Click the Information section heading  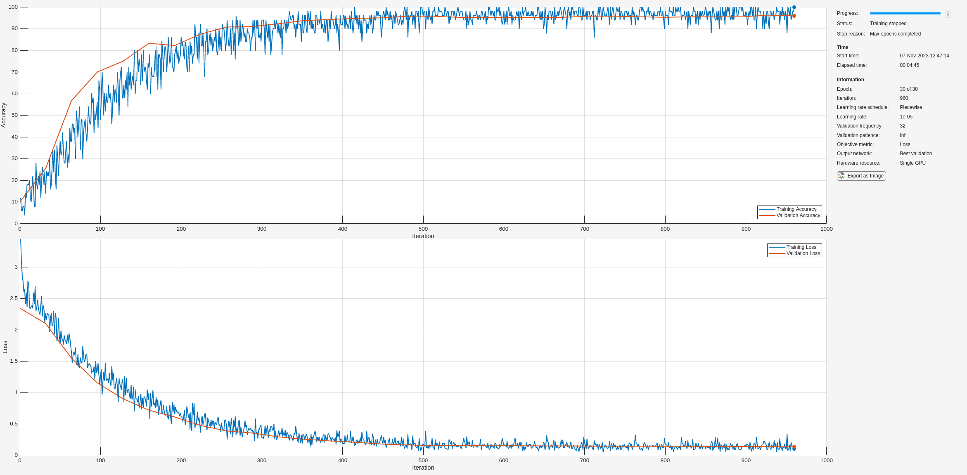(x=850, y=80)
